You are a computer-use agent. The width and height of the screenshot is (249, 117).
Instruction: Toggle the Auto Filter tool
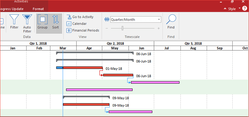click(x=27, y=23)
